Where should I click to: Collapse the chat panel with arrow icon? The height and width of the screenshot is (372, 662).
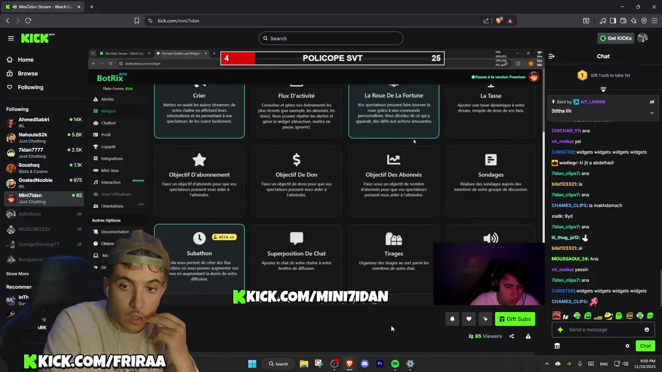(x=551, y=56)
